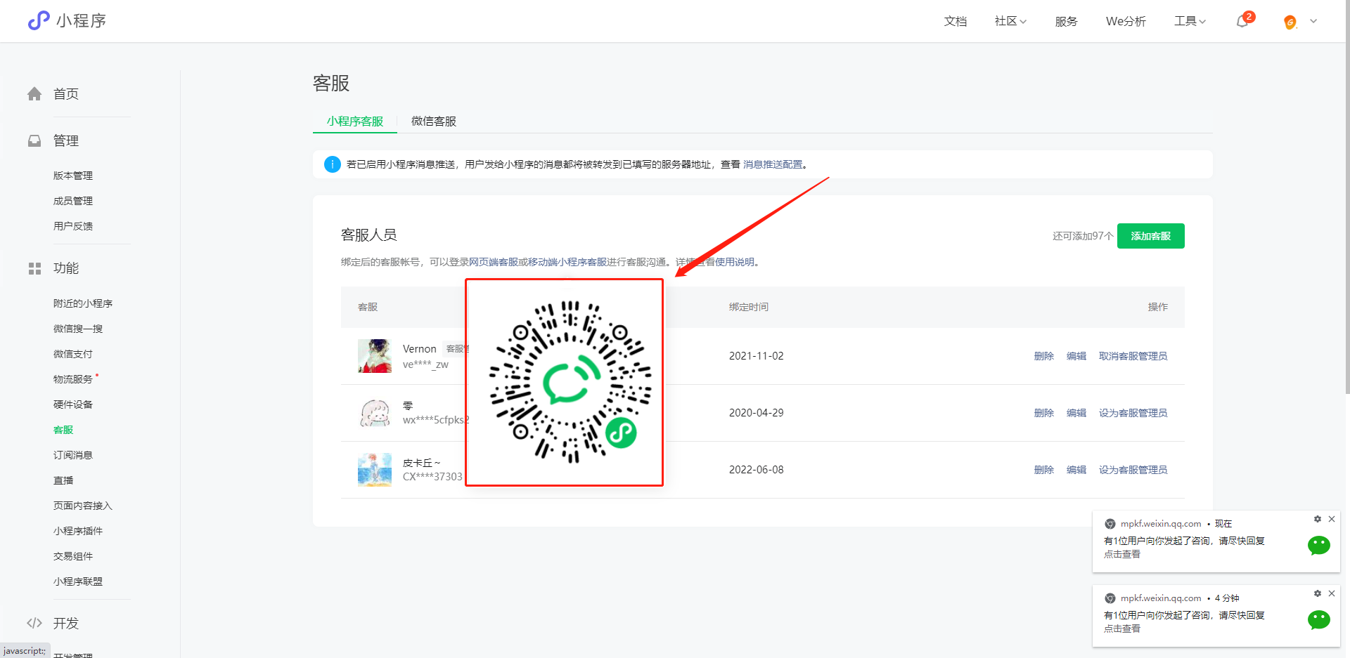Close the 4 分钟 notification popup
Screen dimensions: 1350x658
click(x=1332, y=593)
